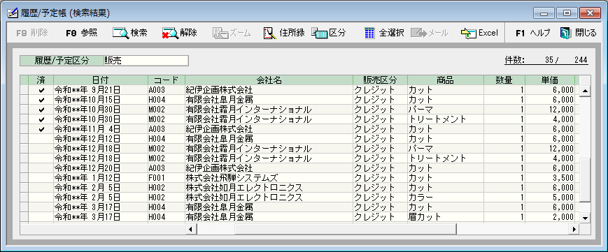Open F1 ヘルプ help
The height and width of the screenshot is (252, 608).
point(532,33)
